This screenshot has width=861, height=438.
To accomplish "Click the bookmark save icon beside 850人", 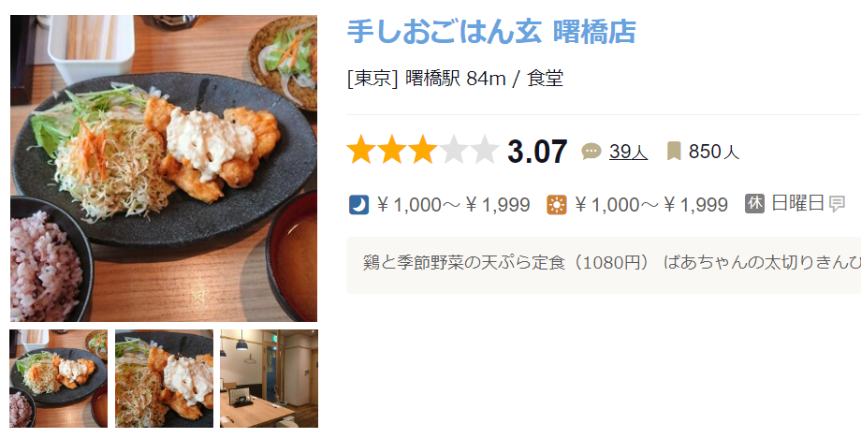I will [x=674, y=151].
